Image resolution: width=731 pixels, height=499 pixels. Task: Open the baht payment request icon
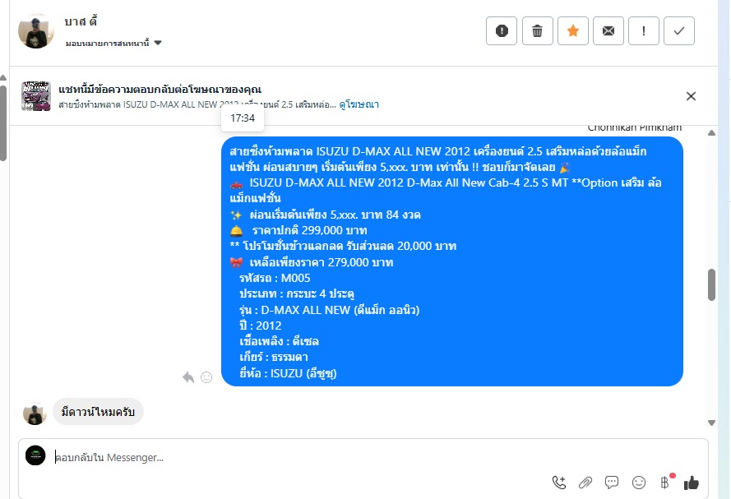pyautogui.click(x=665, y=483)
